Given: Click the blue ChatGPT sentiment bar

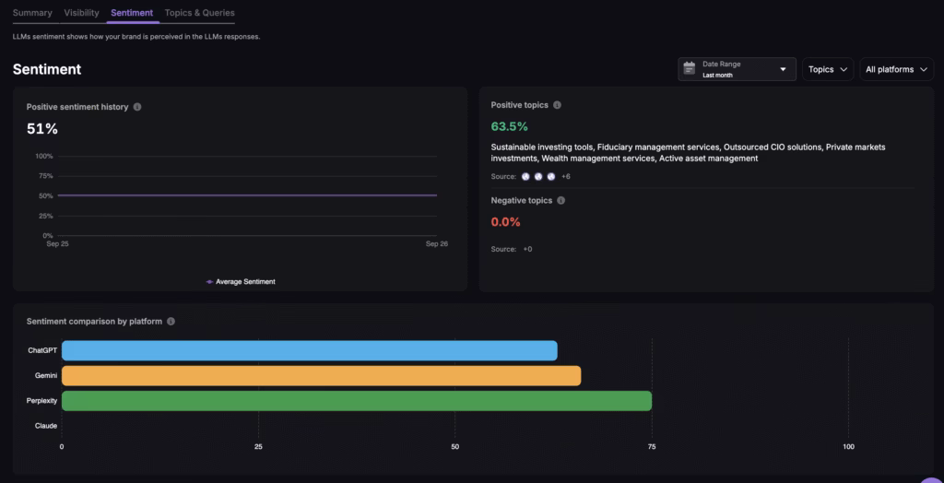Looking at the screenshot, I should pyautogui.click(x=309, y=350).
